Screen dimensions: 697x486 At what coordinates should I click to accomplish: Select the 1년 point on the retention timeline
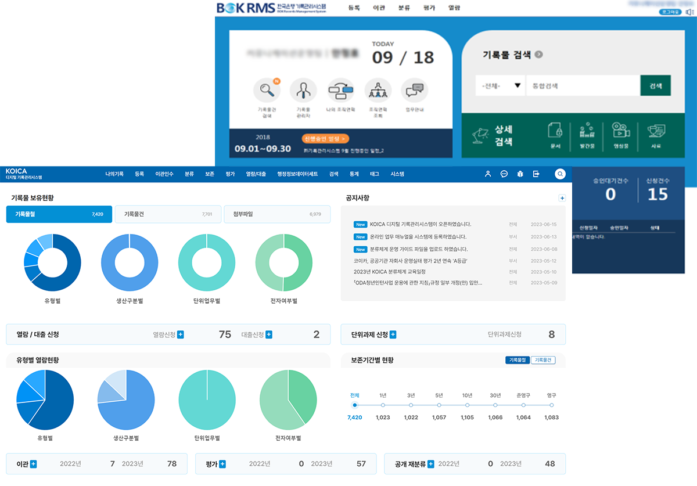383,405
